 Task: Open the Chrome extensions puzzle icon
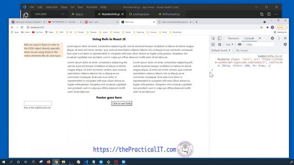(267, 27)
